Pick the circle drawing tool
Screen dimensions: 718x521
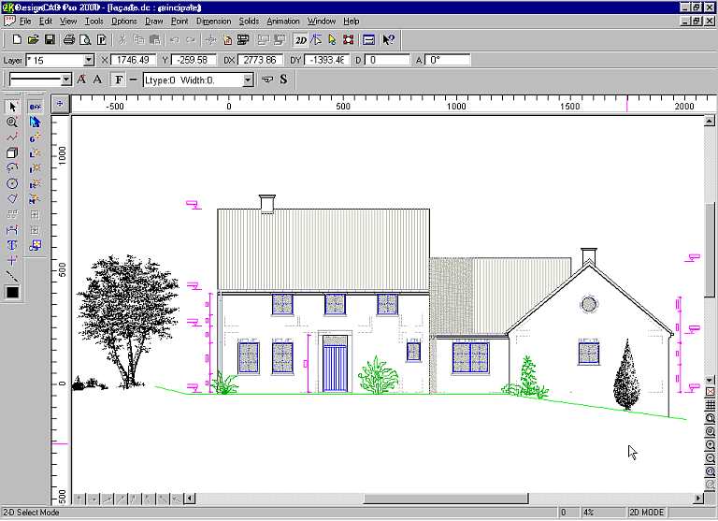pyautogui.click(x=12, y=183)
